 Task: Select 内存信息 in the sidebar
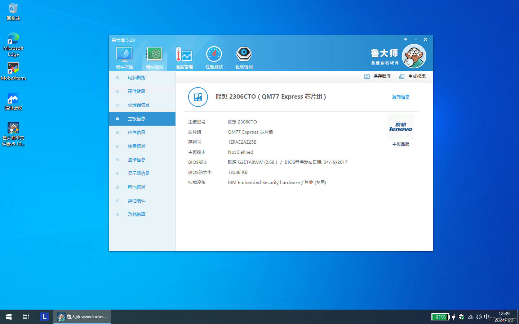[x=137, y=132]
